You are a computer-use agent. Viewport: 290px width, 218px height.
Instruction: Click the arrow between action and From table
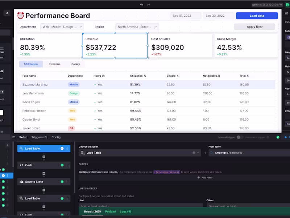pos(205,153)
